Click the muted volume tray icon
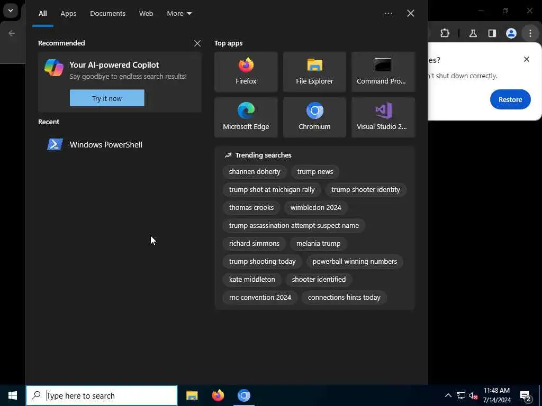 tap(473, 395)
